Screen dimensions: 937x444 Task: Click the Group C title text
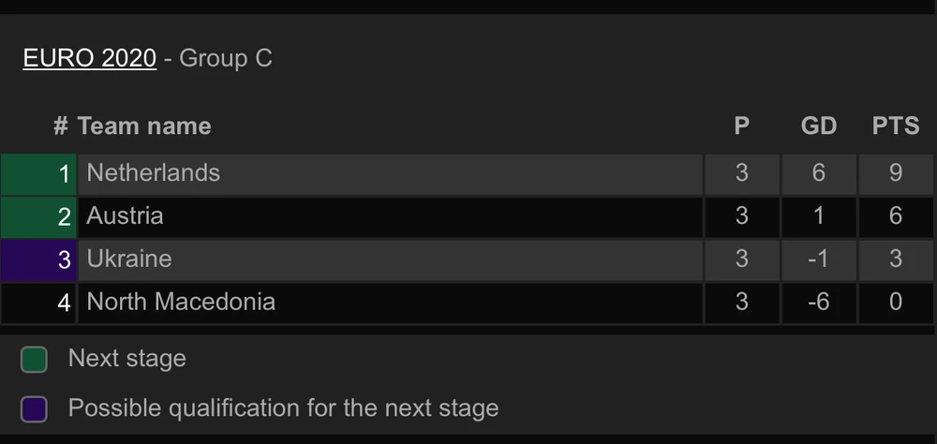226,58
